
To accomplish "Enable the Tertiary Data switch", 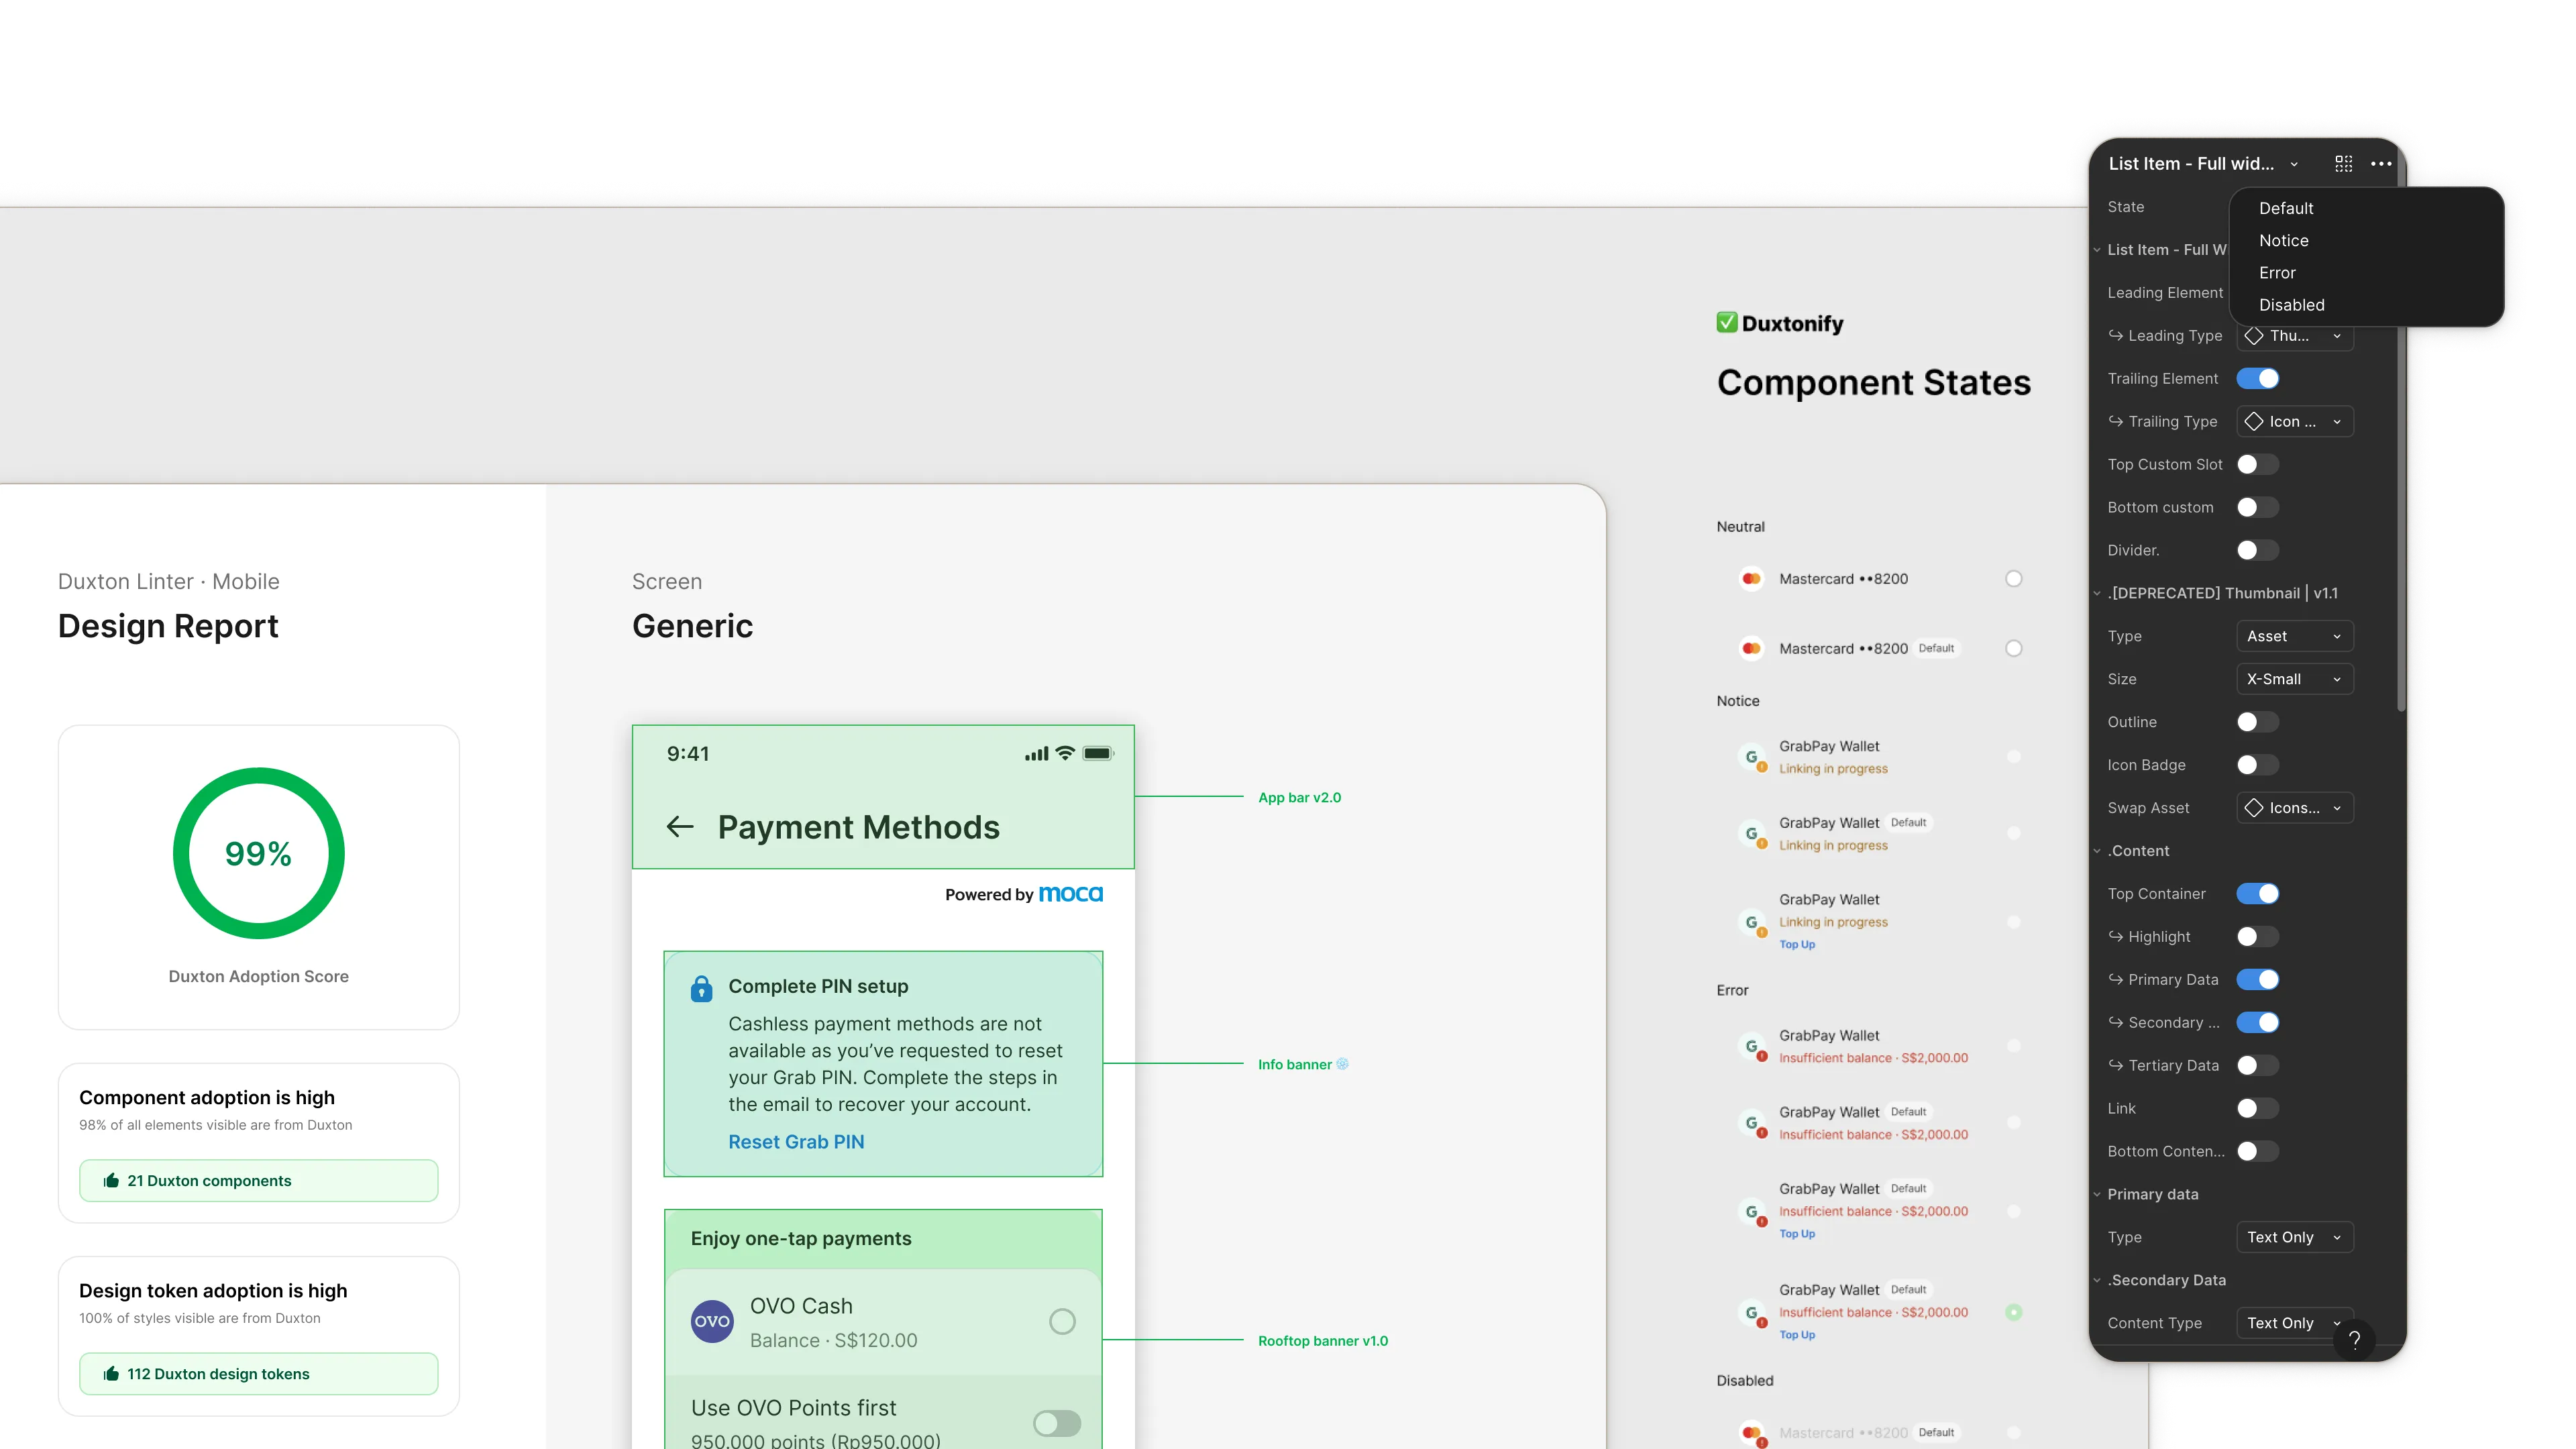I will tap(2258, 1065).
